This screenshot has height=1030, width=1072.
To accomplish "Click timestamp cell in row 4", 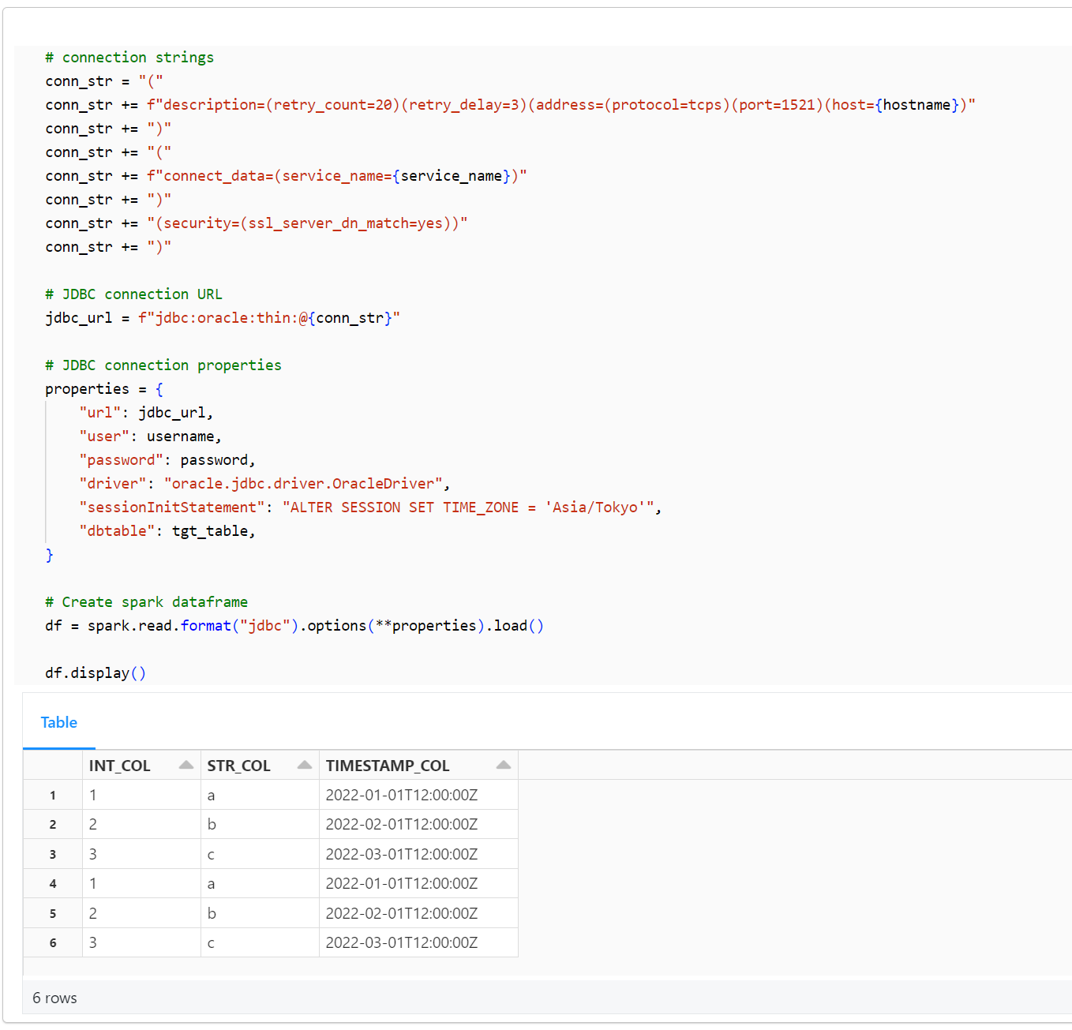I will pos(418,883).
